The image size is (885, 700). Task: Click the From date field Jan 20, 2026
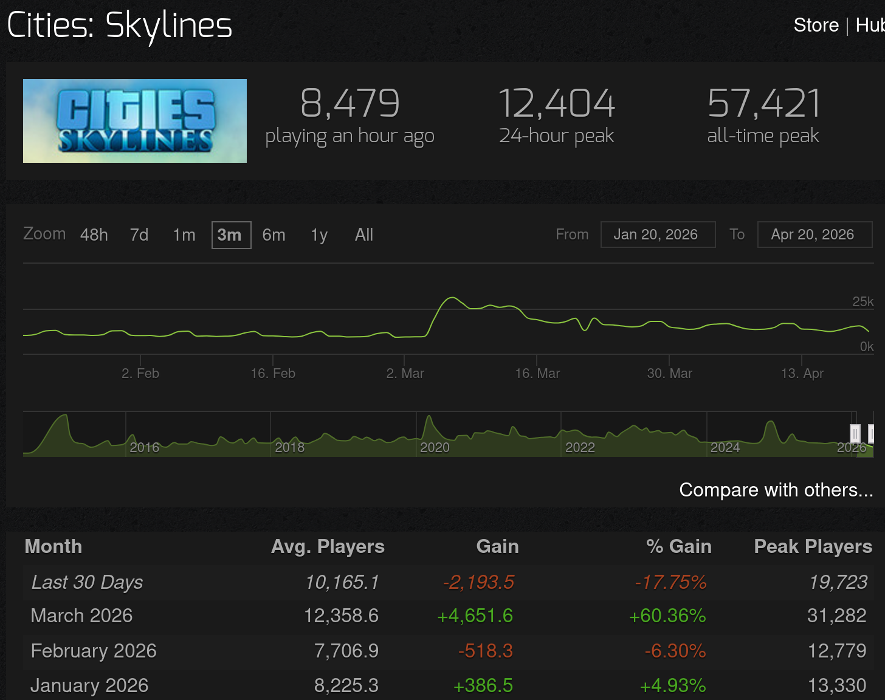658,235
